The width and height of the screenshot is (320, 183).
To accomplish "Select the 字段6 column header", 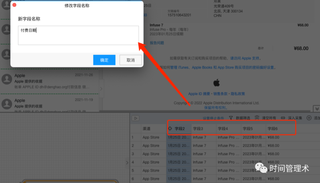I will pyautogui.click(x=272, y=129).
